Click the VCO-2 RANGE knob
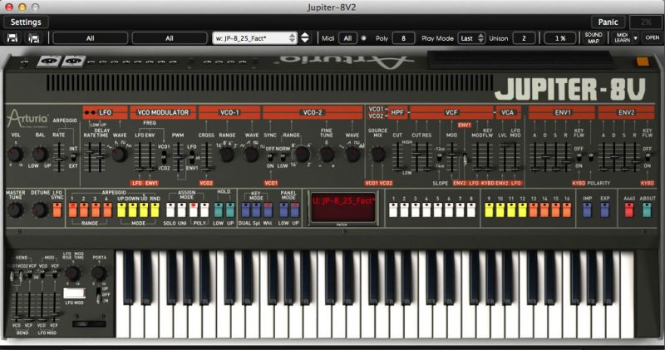This screenshot has height=350, width=665. pyautogui.click(x=302, y=154)
